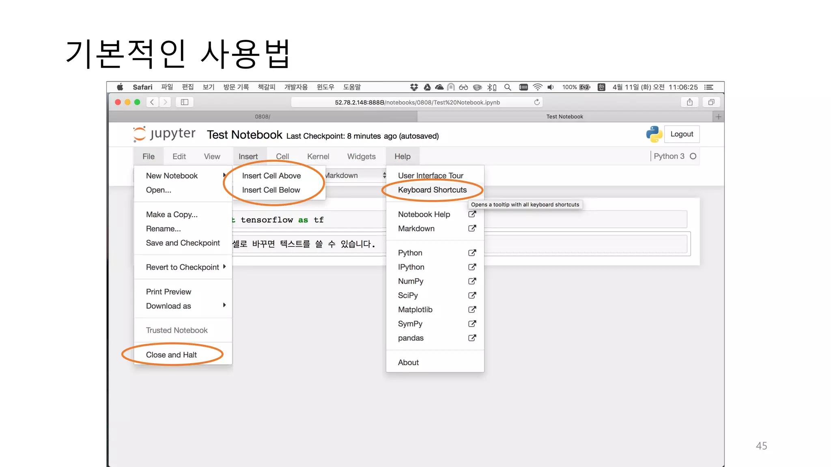Screen dimensions: 831x467
Task: Open the Safari 파일 menu
Action: point(167,87)
